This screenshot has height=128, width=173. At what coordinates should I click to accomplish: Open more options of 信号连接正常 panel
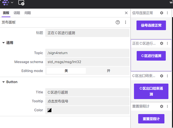click(167, 13)
